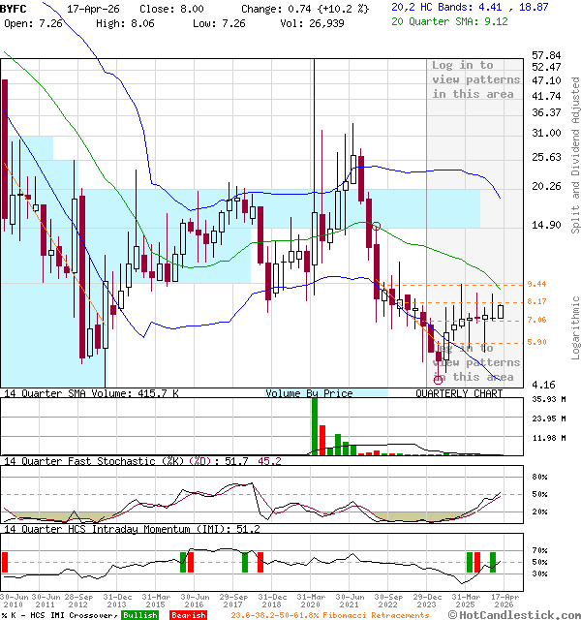Click the tallest green Volume By Price bar
This screenshot has width=581, height=620.
point(315,426)
